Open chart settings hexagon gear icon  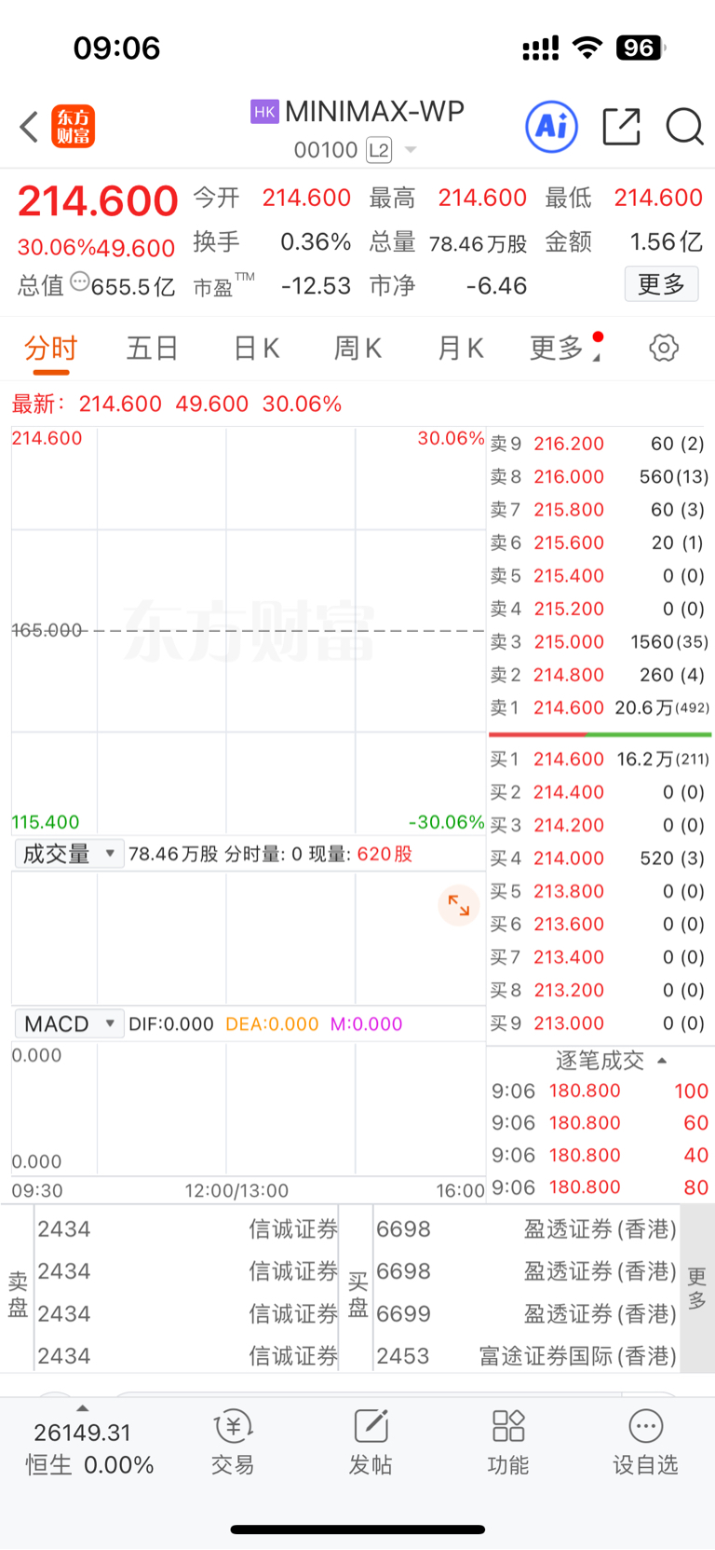coord(664,349)
